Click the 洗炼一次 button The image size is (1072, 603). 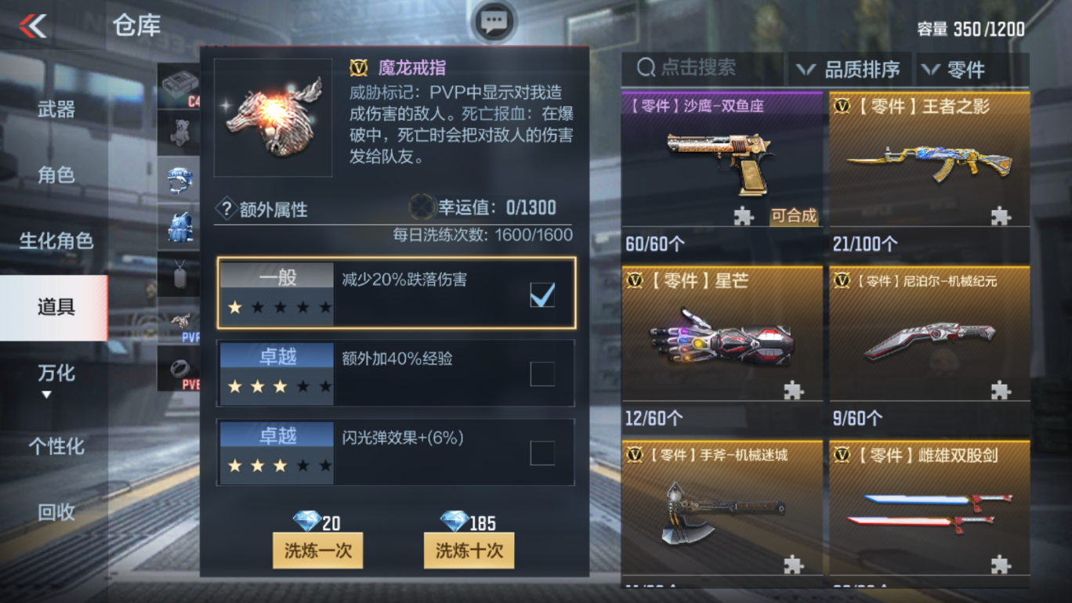317,551
